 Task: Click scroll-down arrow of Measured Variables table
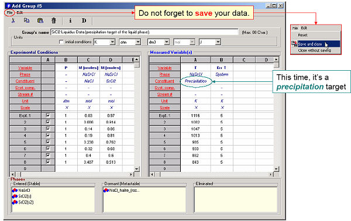pyautogui.click(x=276, y=169)
